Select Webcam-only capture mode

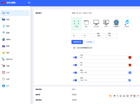click(x=116, y=24)
